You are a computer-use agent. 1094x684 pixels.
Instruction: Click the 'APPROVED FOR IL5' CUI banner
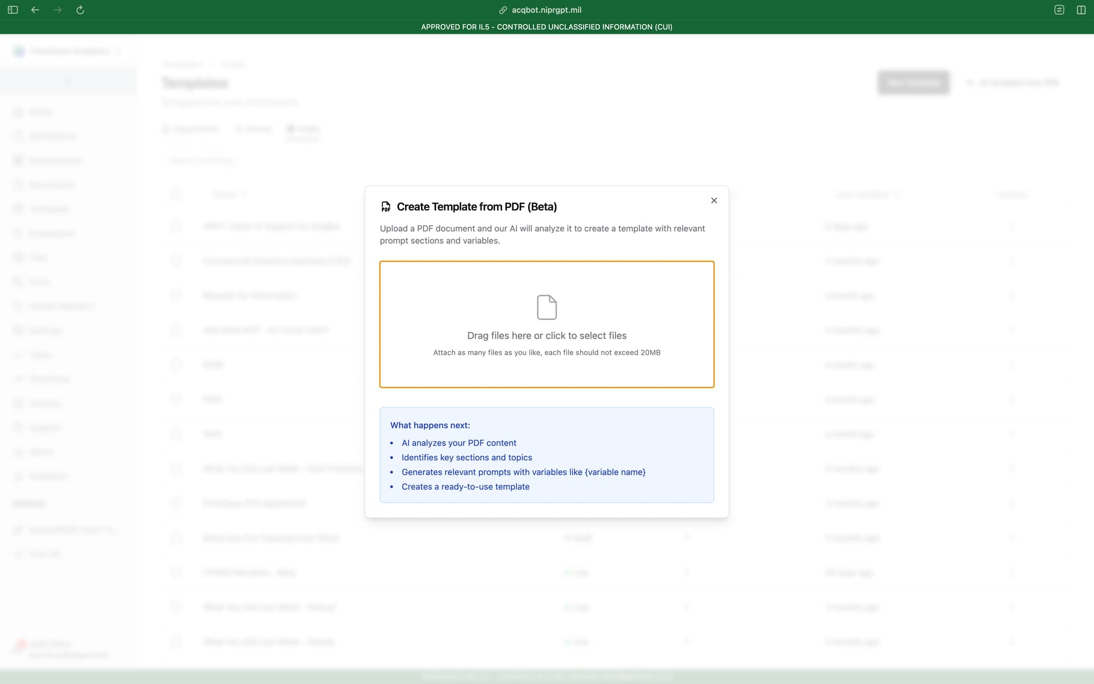pos(547,27)
